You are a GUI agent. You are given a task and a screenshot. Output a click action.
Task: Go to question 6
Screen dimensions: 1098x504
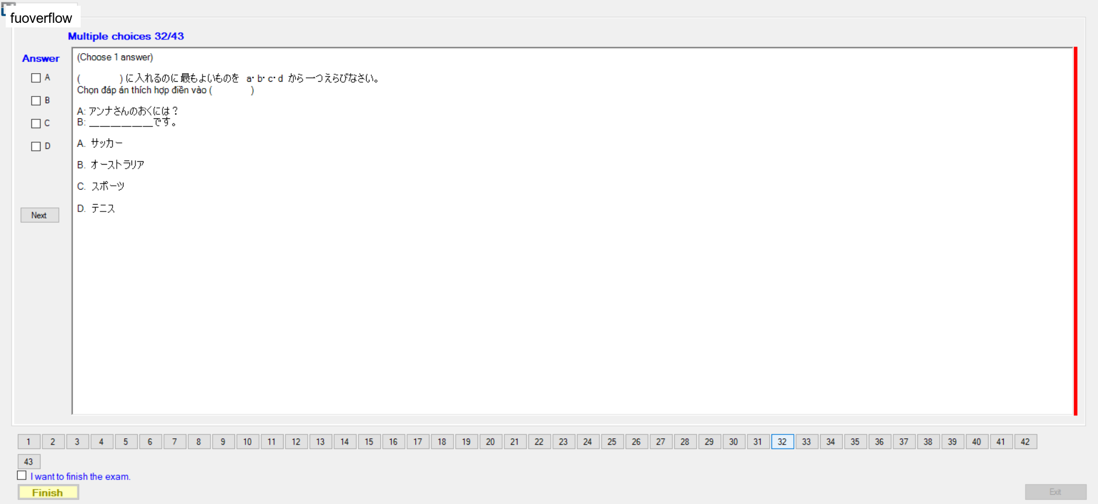point(150,442)
